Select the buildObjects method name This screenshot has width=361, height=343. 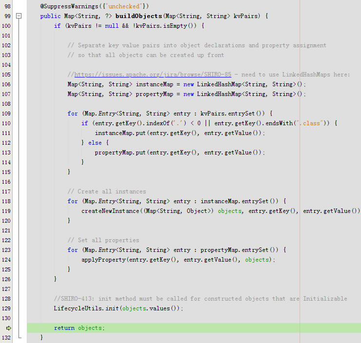[x=138, y=16]
